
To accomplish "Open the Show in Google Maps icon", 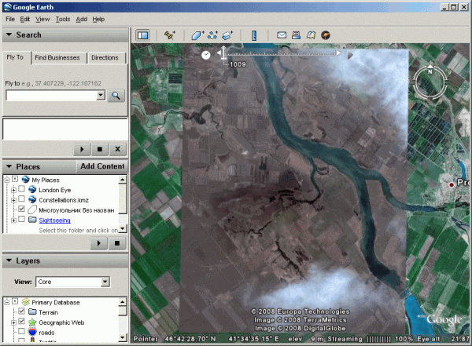I will pos(311,35).
